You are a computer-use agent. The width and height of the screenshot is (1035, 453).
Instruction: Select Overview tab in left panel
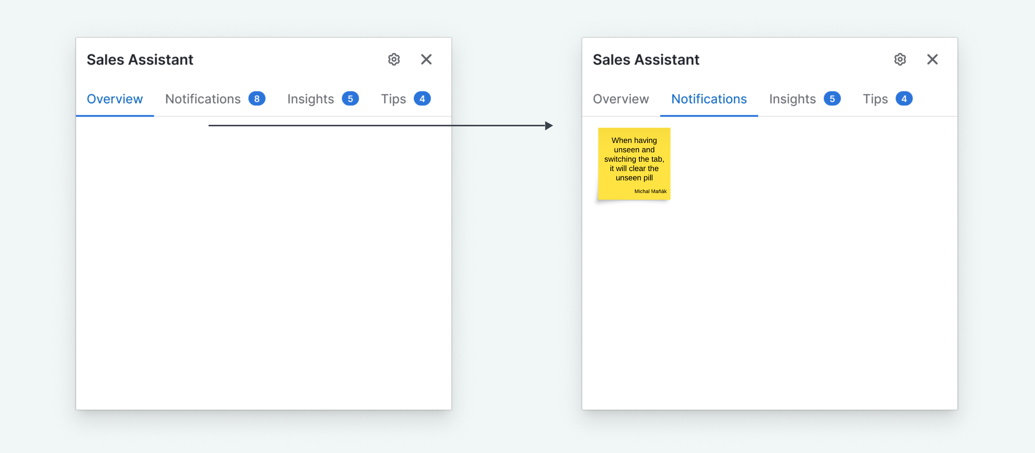click(115, 99)
